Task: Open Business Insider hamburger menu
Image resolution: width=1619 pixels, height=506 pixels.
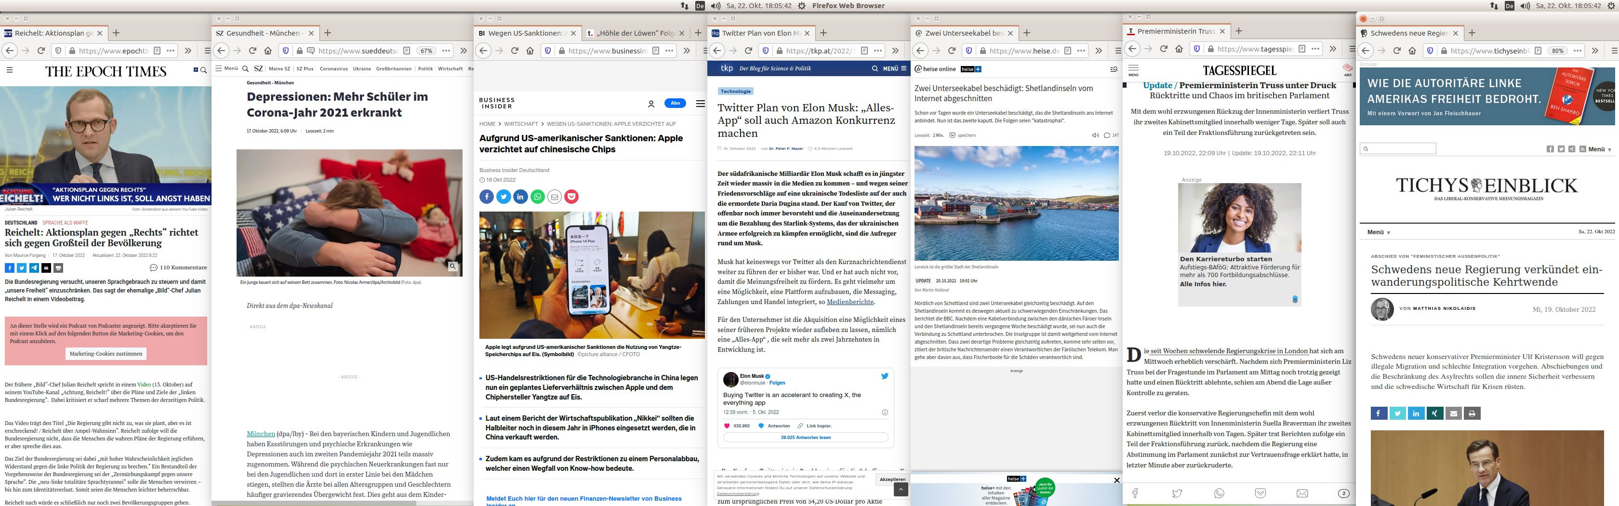Action: [x=700, y=104]
